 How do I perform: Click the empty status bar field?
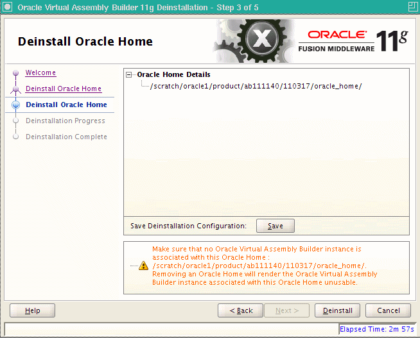pyautogui.click(x=171, y=329)
